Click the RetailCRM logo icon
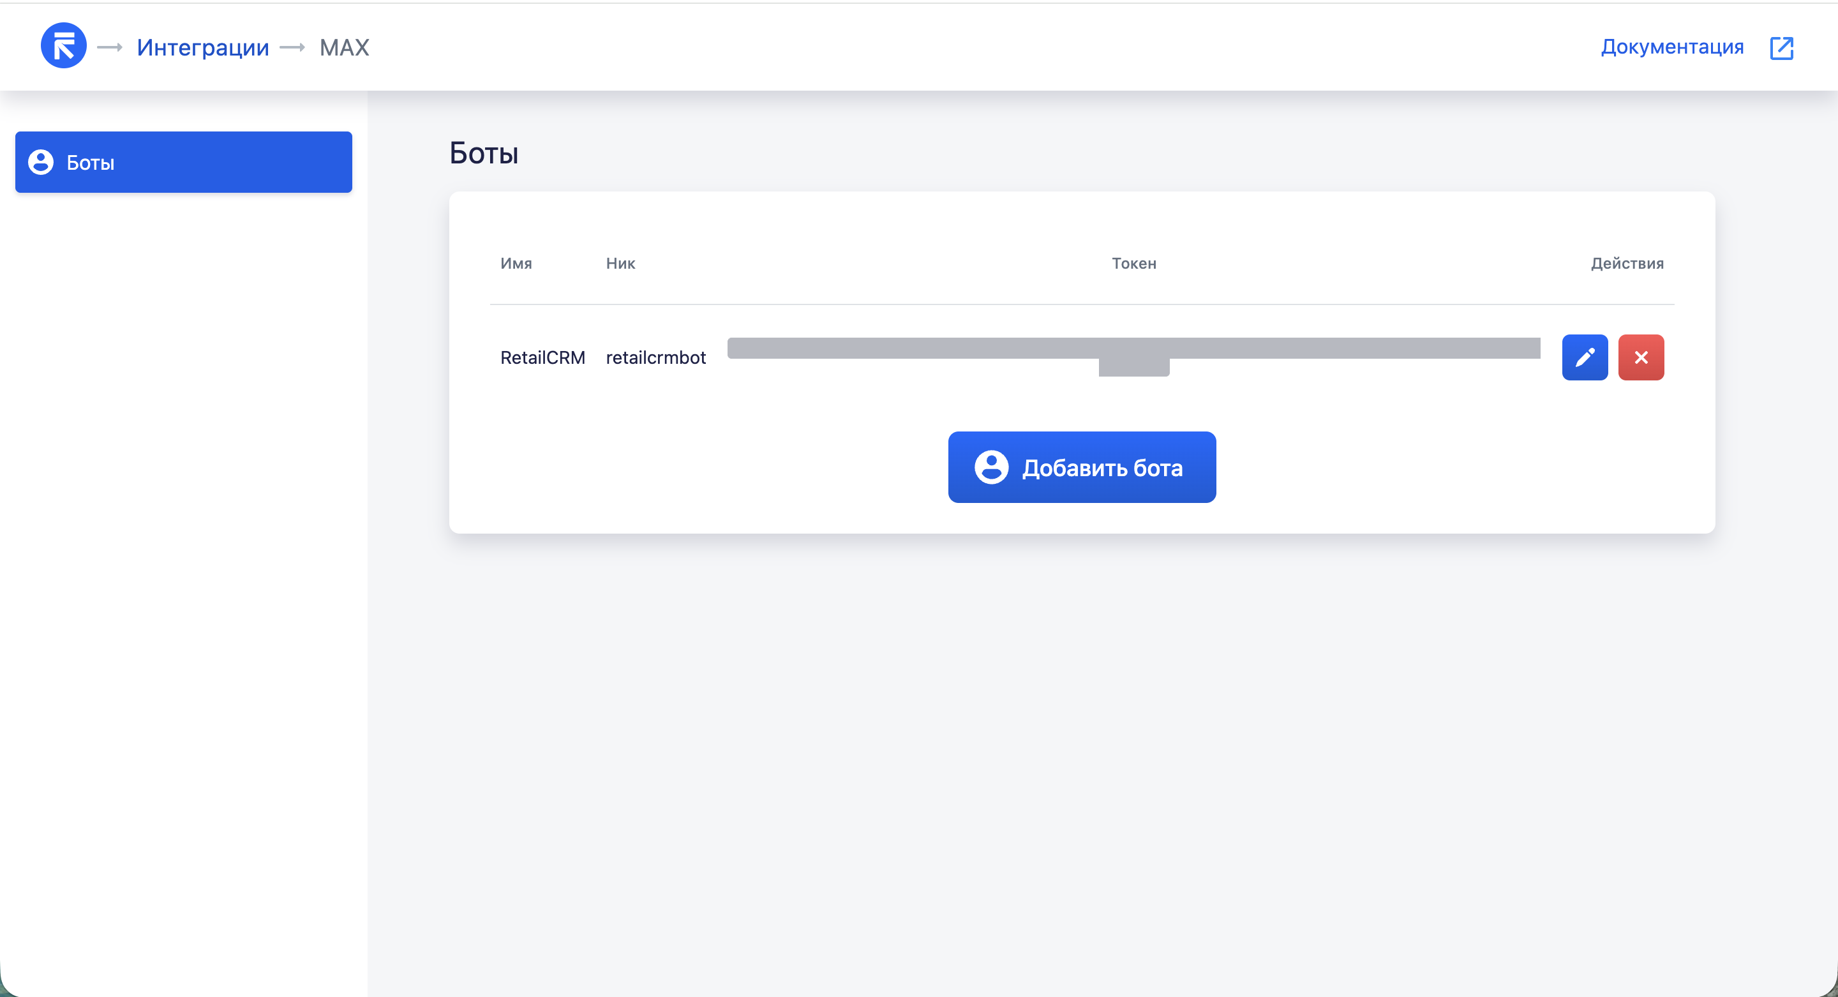Viewport: 1838px width, 997px height. 64,47
